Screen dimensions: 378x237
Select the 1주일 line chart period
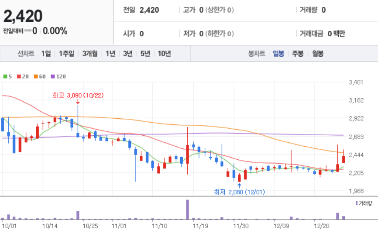(66, 54)
